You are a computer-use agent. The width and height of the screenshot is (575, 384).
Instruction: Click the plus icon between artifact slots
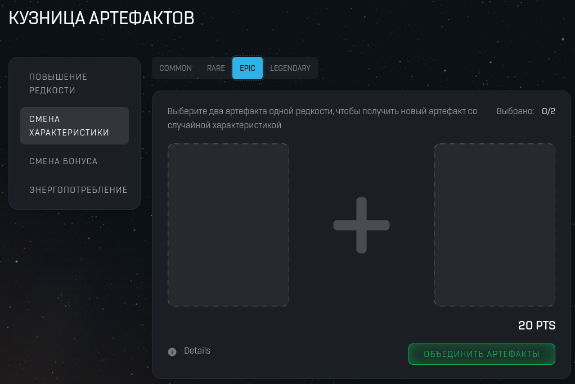[361, 224]
